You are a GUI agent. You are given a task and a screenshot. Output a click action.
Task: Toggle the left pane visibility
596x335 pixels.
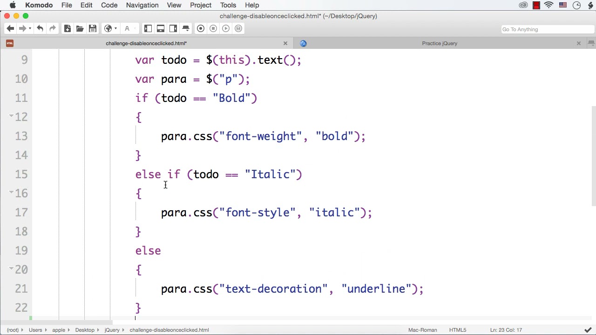point(148,29)
